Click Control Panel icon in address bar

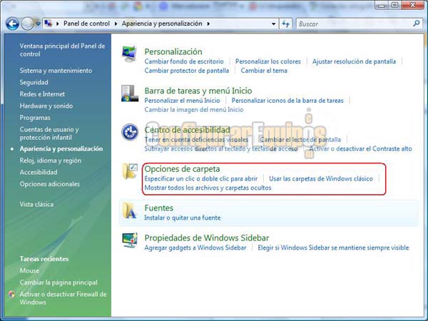(49, 24)
